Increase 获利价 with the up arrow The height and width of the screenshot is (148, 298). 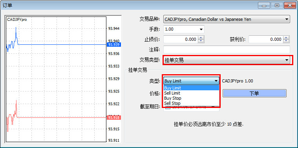[286, 37]
